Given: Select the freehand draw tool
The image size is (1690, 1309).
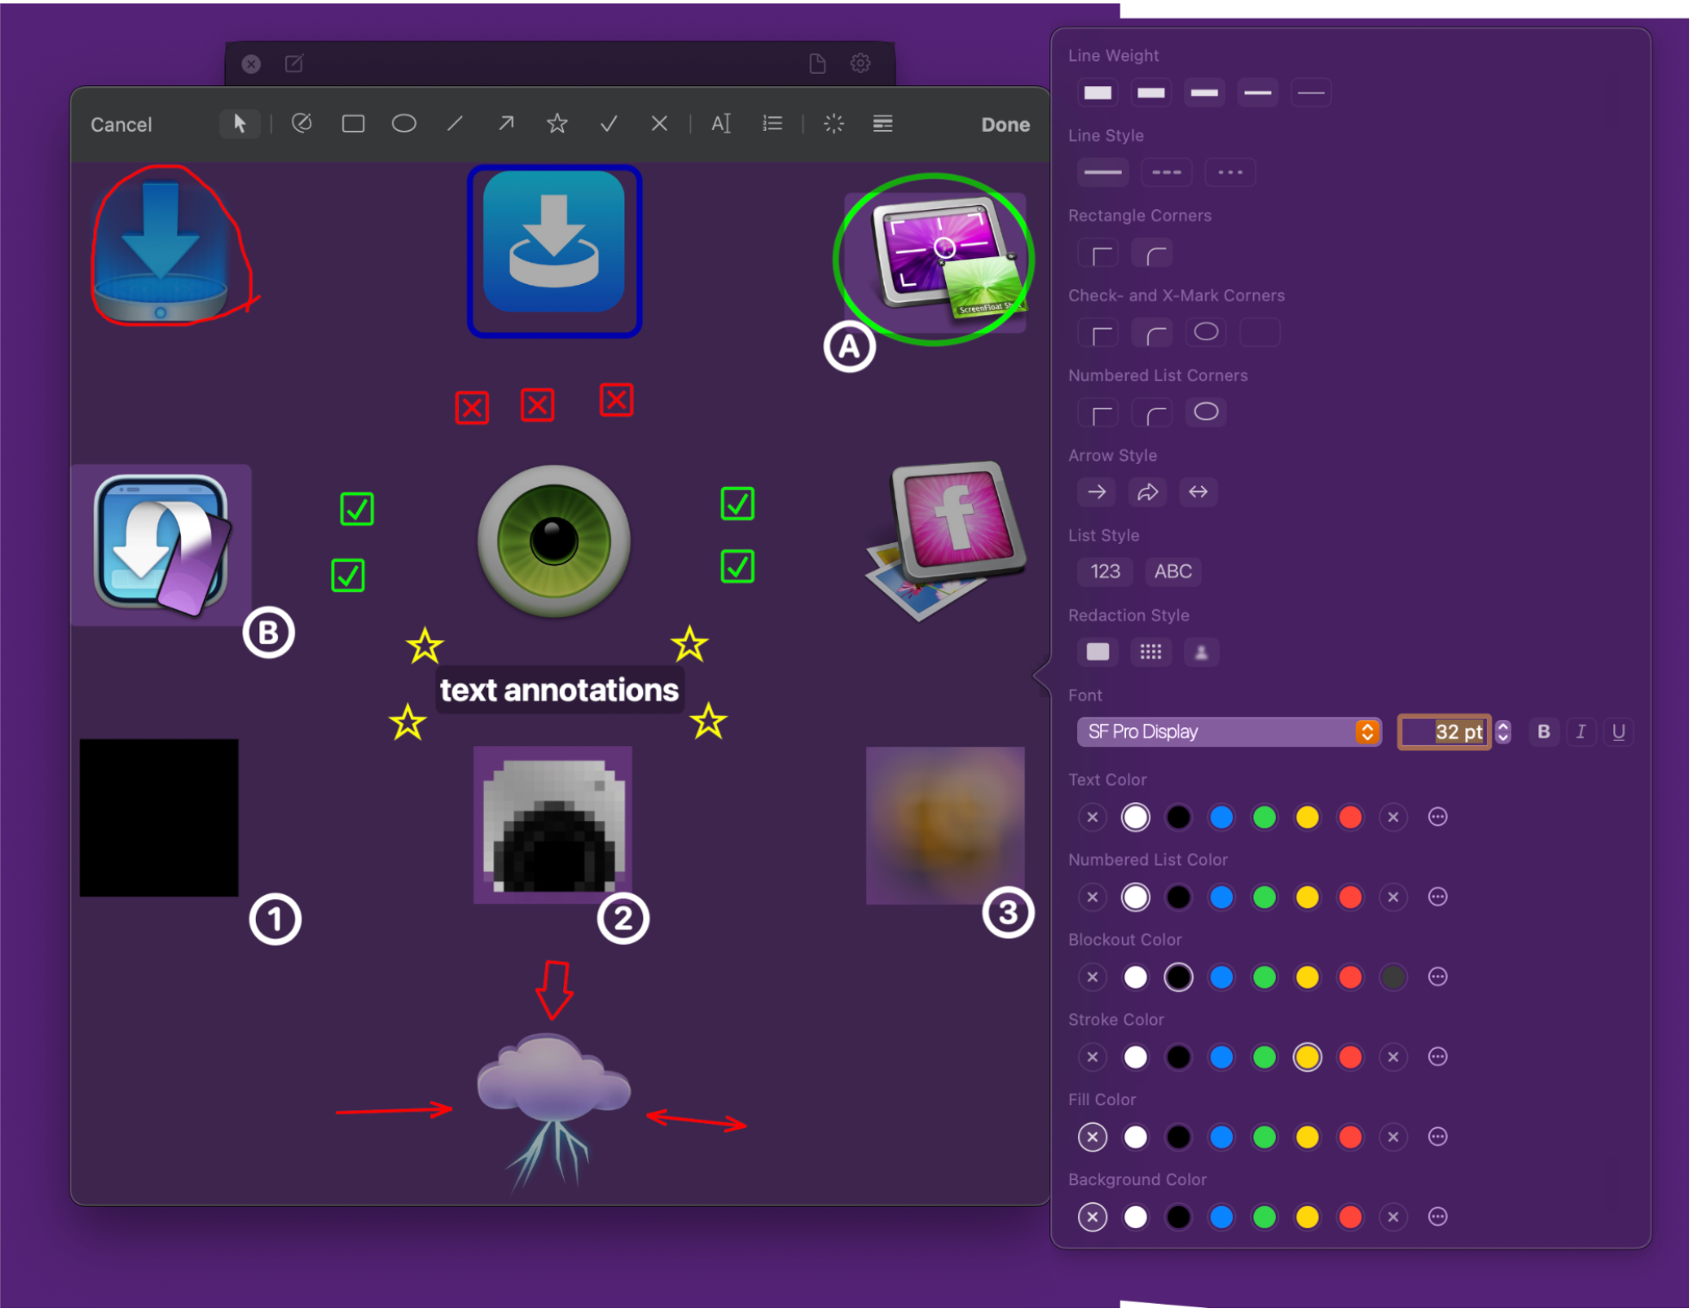Looking at the screenshot, I should tap(301, 124).
